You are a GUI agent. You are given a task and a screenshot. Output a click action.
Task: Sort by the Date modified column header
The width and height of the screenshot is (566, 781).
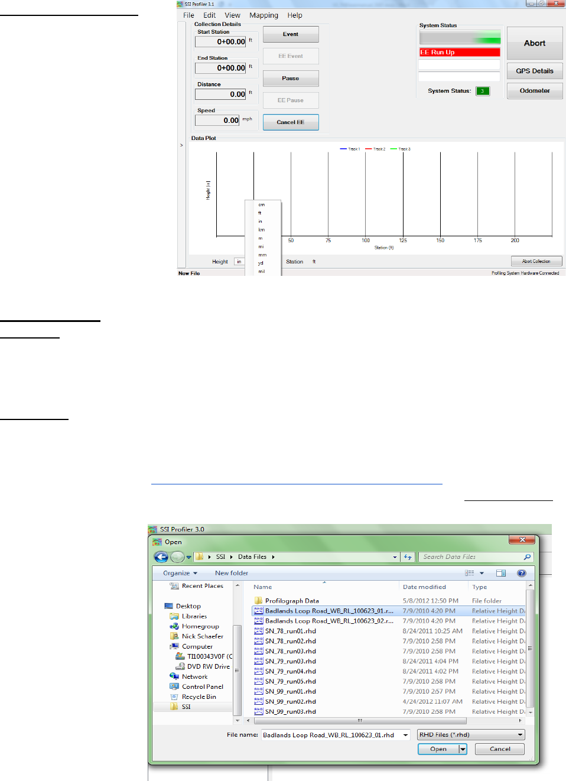(424, 587)
